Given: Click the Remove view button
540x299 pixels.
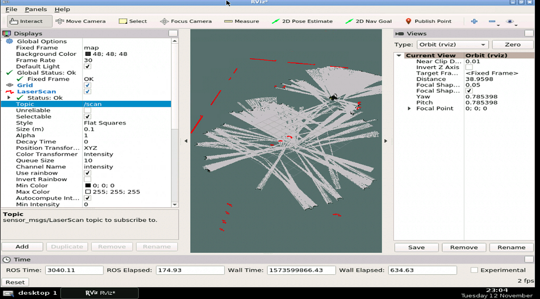Looking at the screenshot, I should pos(464,247).
